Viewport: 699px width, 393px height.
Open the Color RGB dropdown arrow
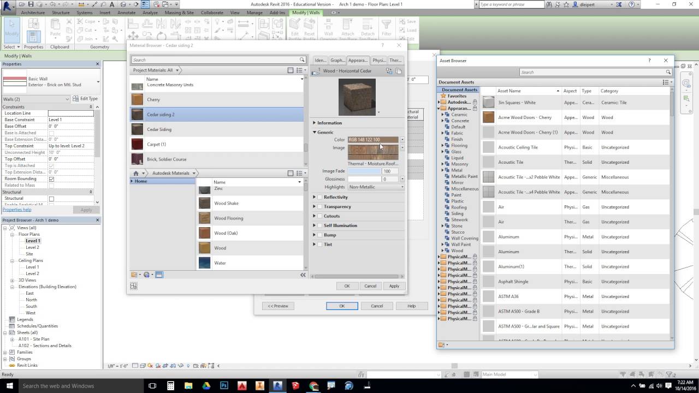402,140
